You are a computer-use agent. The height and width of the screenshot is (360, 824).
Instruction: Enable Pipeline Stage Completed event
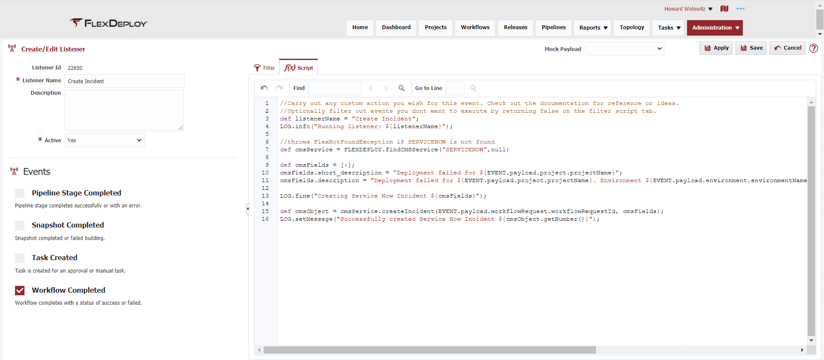(20, 193)
